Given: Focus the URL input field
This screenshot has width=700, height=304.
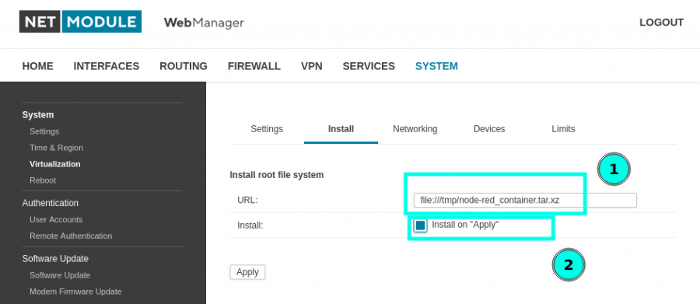Looking at the screenshot, I should pos(525,201).
